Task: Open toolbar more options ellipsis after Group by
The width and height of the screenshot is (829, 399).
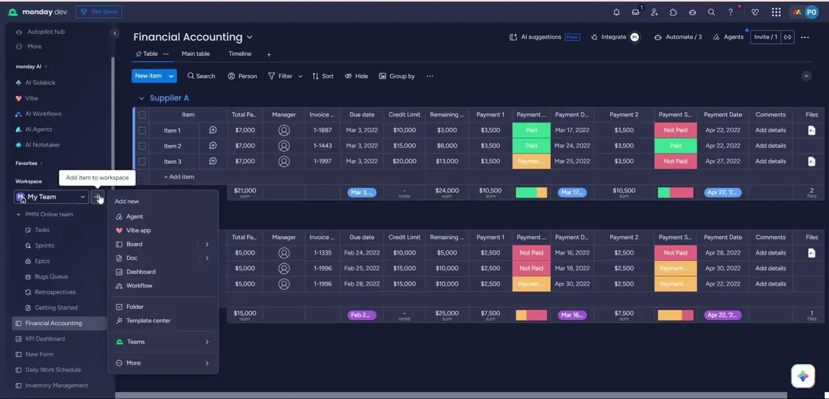Action: pos(429,76)
